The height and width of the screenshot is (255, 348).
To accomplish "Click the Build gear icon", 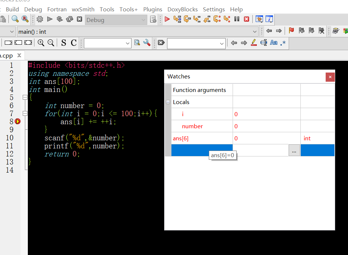I will 40,19.
